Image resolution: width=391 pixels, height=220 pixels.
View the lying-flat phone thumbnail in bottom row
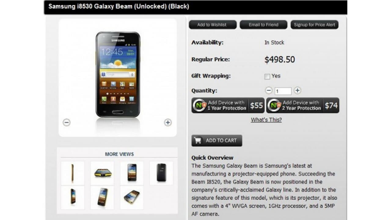click(132, 197)
